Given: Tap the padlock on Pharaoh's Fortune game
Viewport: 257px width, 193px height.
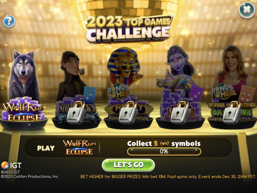Looking at the screenshot, I should point(128,112).
